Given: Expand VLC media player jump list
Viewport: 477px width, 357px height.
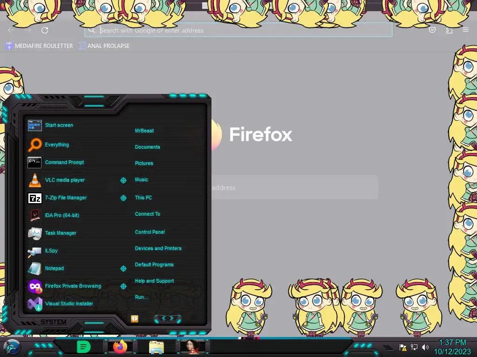Looking at the screenshot, I should pos(123,180).
